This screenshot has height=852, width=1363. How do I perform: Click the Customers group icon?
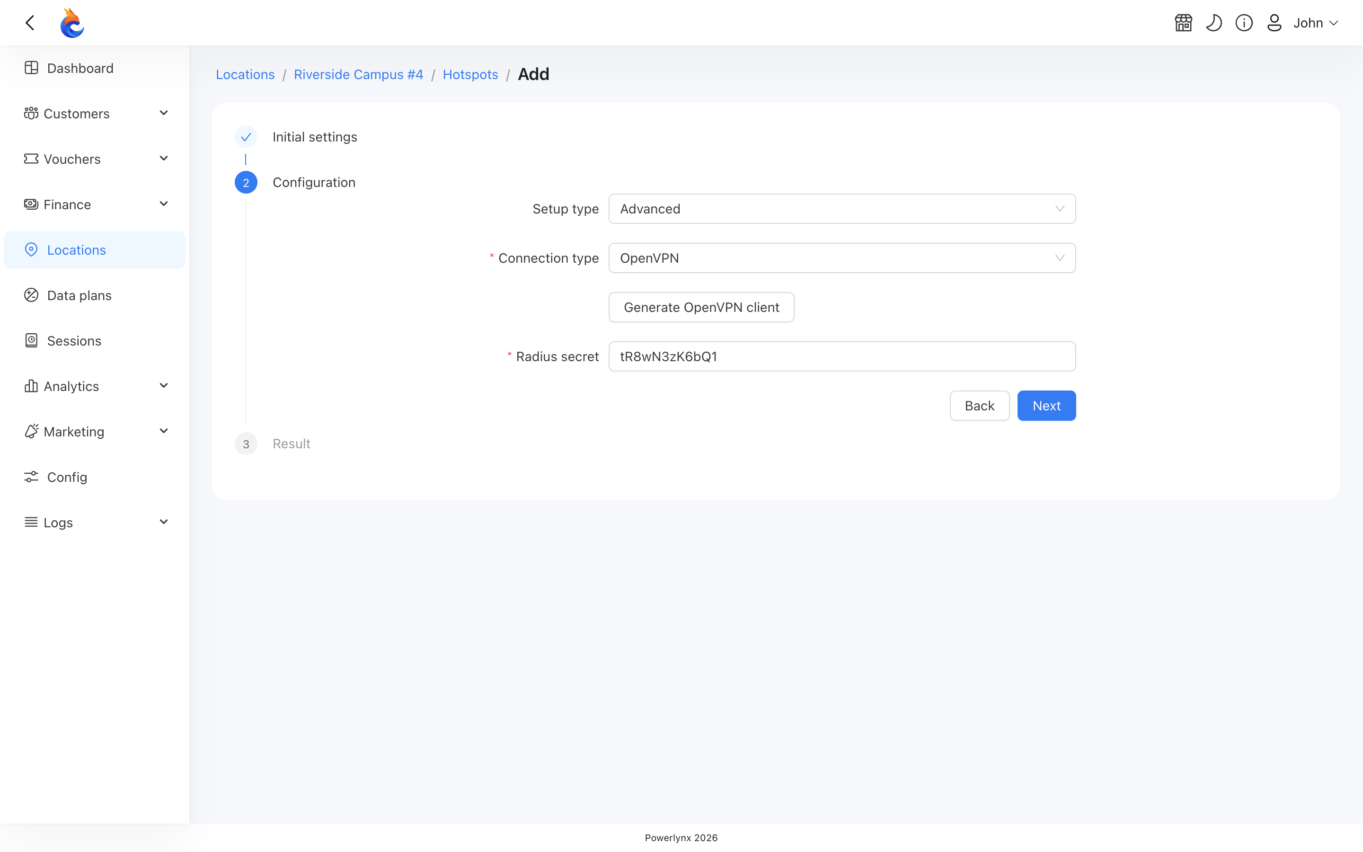tap(31, 113)
